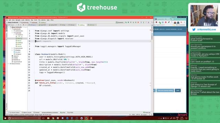The height and width of the screenshot is (123, 220).
Task: Close the Chrome browser tab
Action: (x=169, y=19)
